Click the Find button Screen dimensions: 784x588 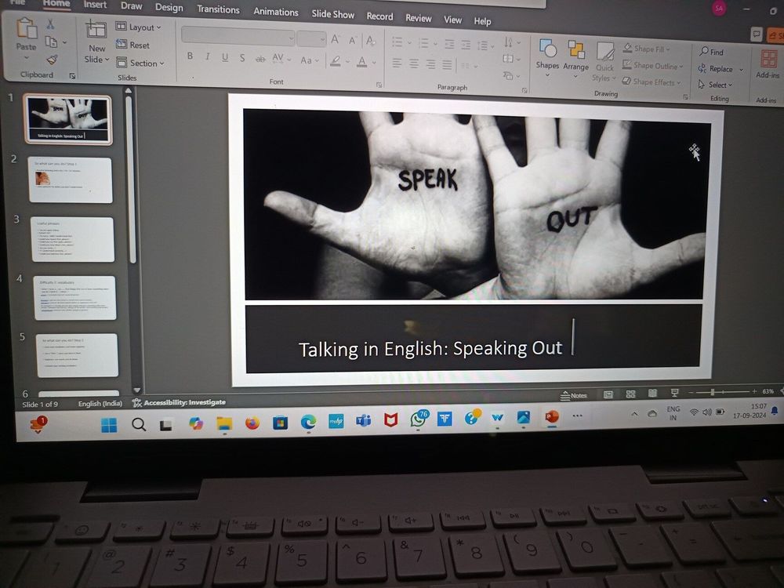[x=712, y=52]
